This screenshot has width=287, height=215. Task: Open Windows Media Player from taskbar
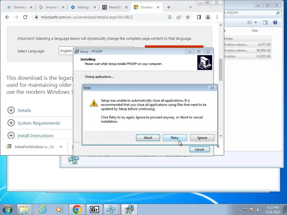pyautogui.click(x=59, y=209)
